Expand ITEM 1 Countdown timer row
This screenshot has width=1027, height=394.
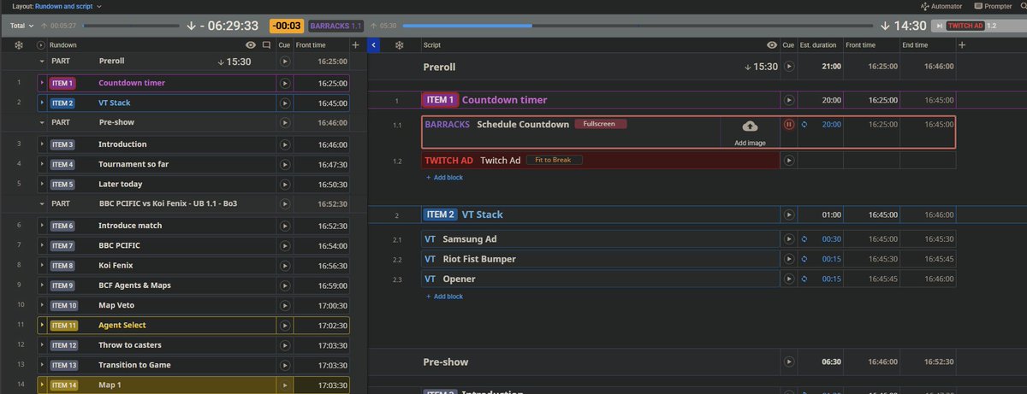click(x=42, y=83)
